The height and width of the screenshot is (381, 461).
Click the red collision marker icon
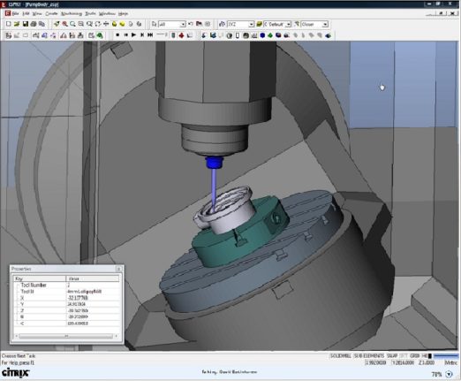coord(181,35)
